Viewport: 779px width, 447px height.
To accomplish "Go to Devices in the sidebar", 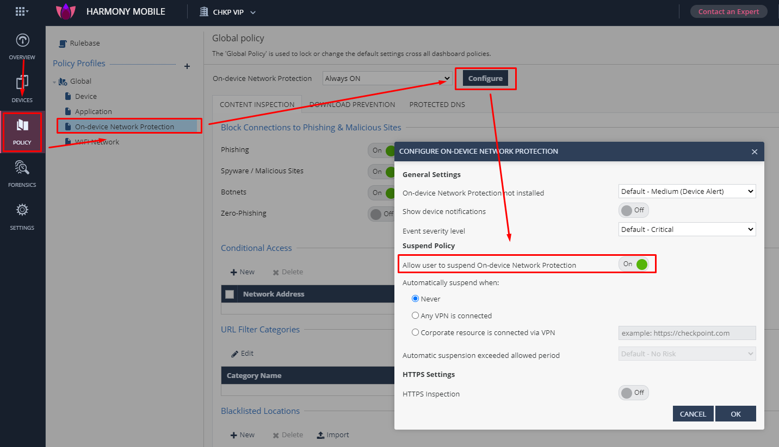I will click(22, 89).
